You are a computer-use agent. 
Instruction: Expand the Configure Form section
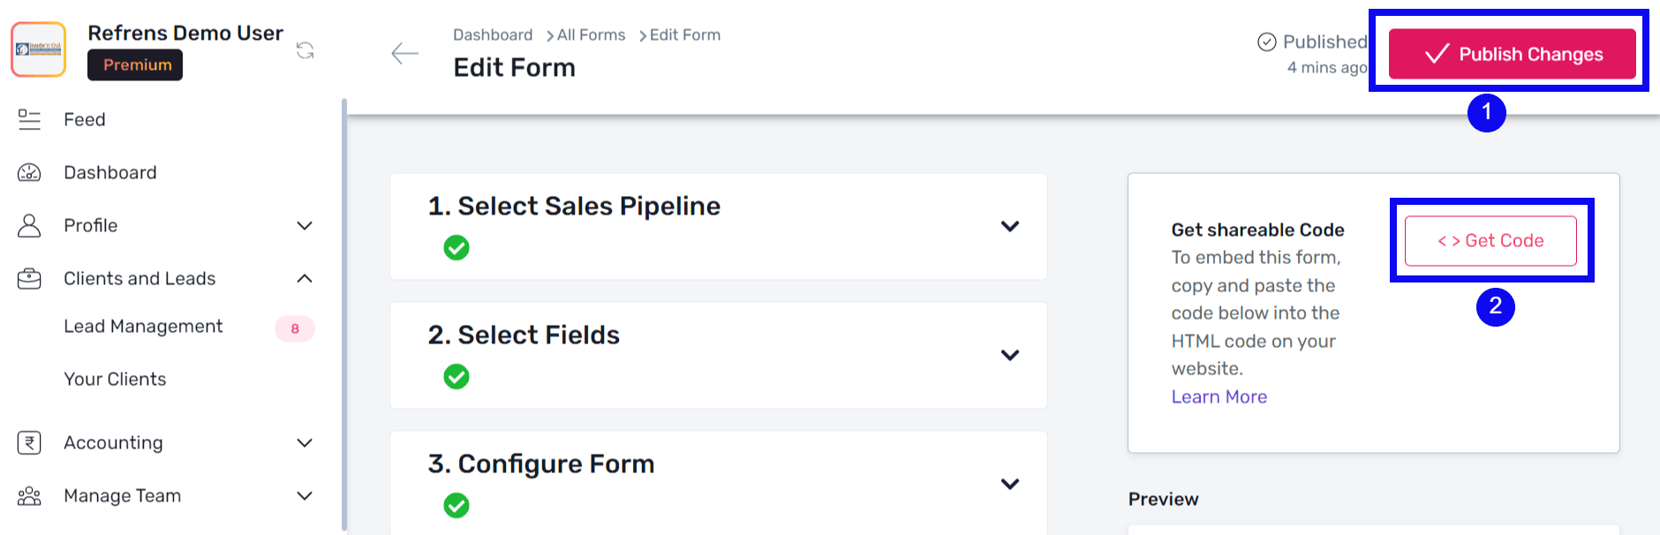click(1009, 484)
